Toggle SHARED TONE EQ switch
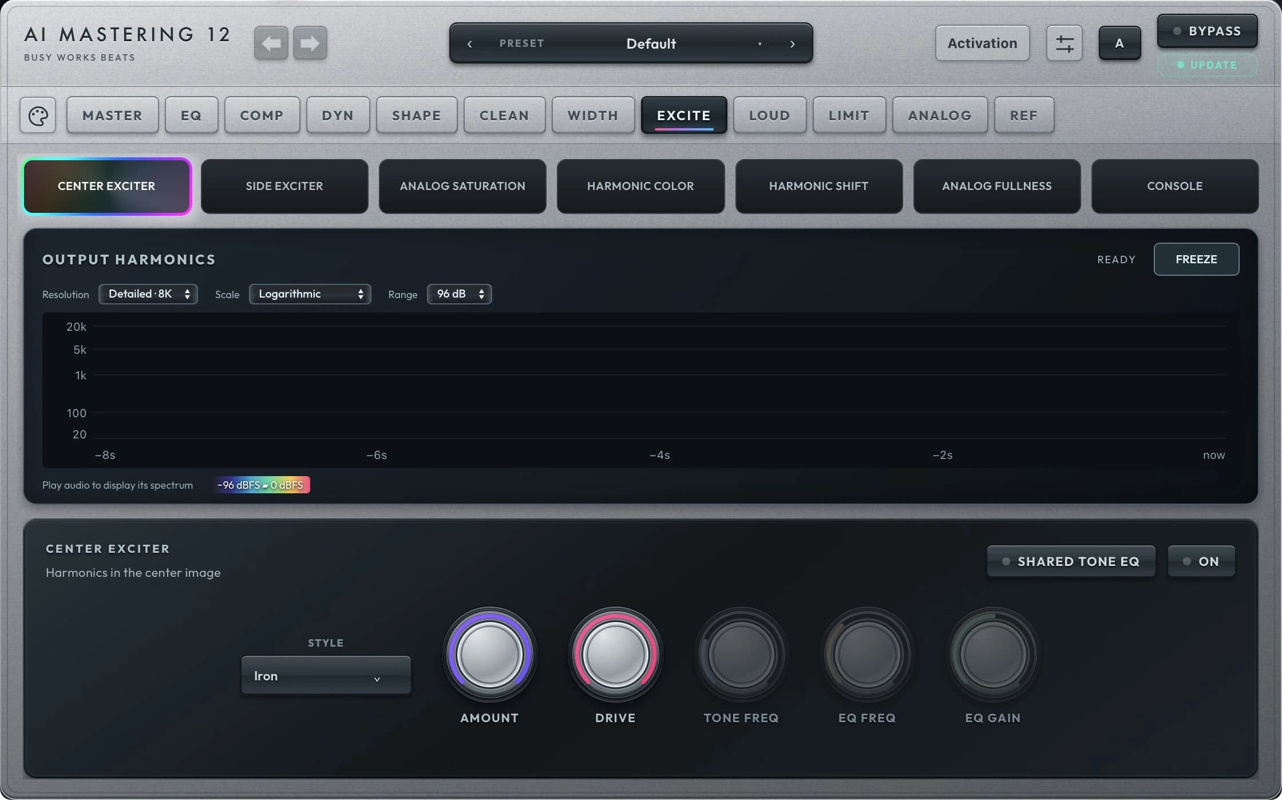This screenshot has width=1282, height=800. 1071,561
